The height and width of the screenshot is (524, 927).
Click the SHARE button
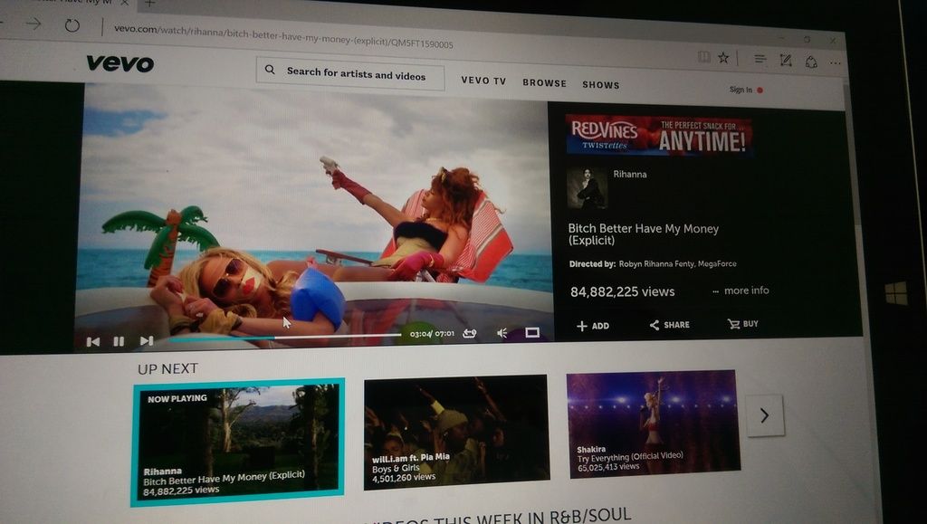[670, 325]
